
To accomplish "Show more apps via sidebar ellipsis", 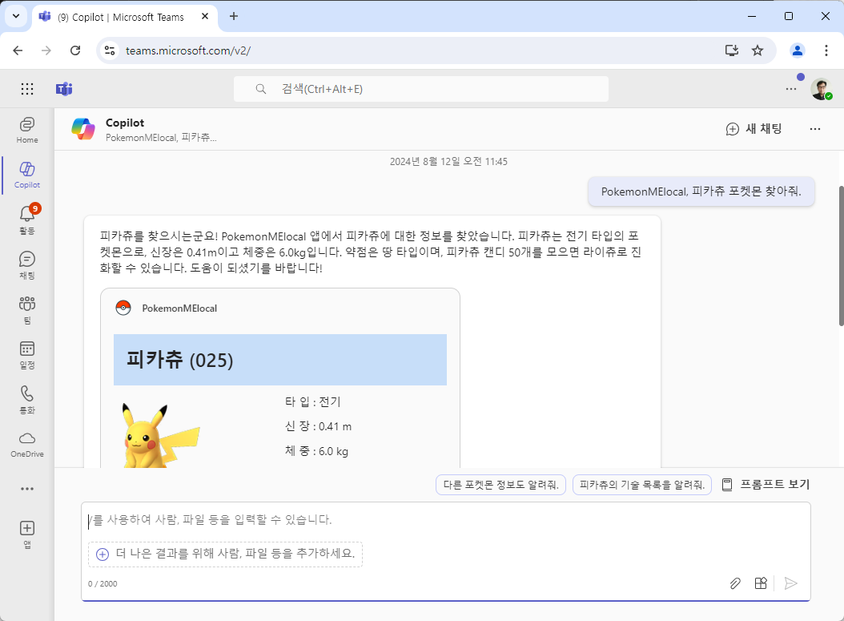I will tap(27, 489).
